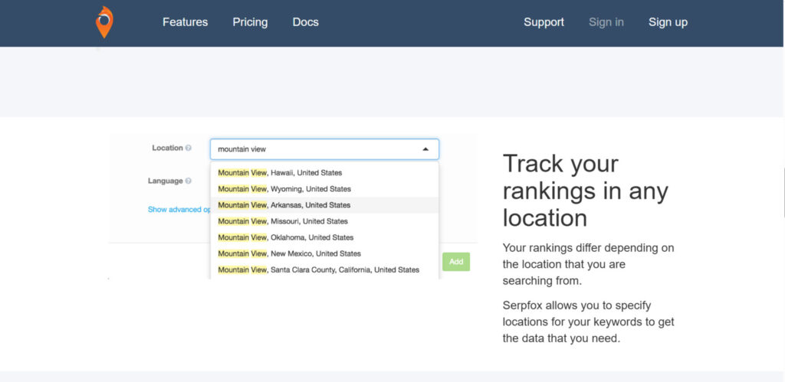Viewport: 785px width, 382px height.
Task: Select Mountain View, Arkansas option
Action: (x=284, y=205)
